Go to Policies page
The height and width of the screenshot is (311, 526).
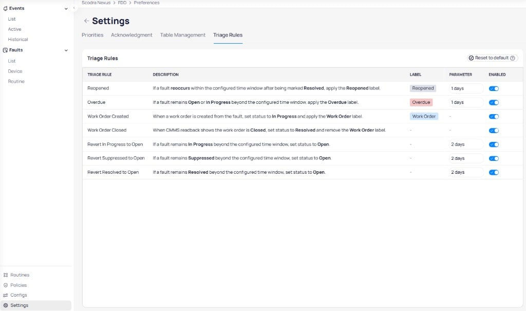[18, 285]
